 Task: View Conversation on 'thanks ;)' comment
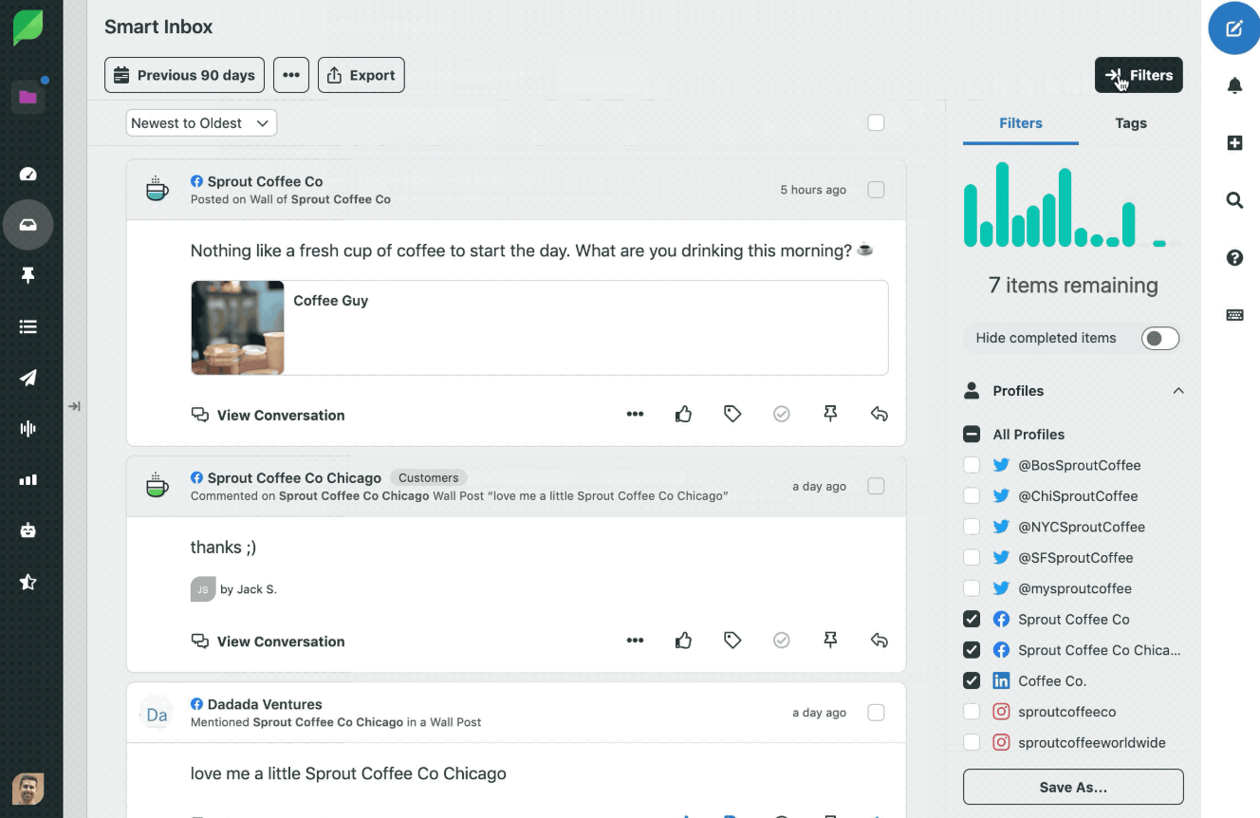pyautogui.click(x=268, y=641)
